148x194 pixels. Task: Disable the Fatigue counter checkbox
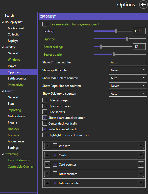pyautogui.click(x=55, y=183)
